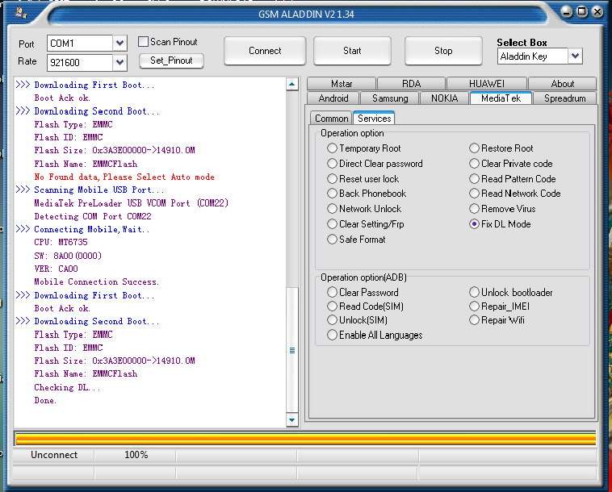
Task: Switch to the RDA tab
Action: click(412, 84)
